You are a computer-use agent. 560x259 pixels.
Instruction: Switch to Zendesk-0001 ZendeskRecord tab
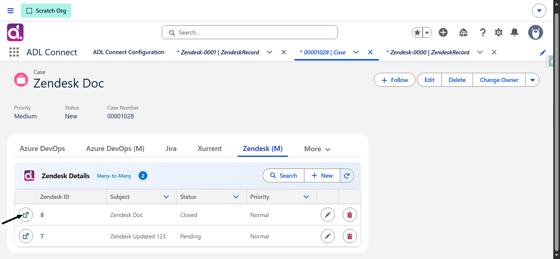(x=220, y=52)
